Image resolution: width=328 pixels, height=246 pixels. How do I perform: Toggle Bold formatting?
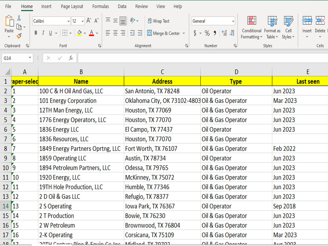[36, 33]
